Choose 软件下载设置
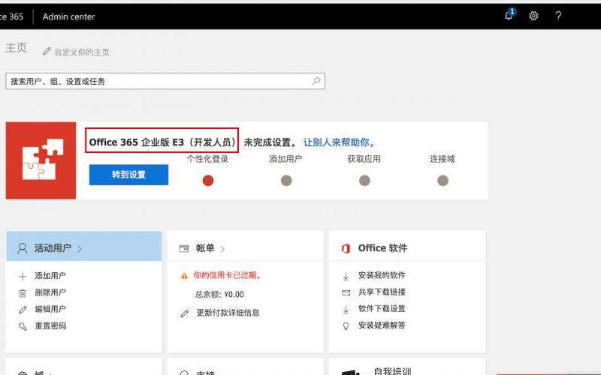This screenshot has width=601, height=375. (382, 308)
